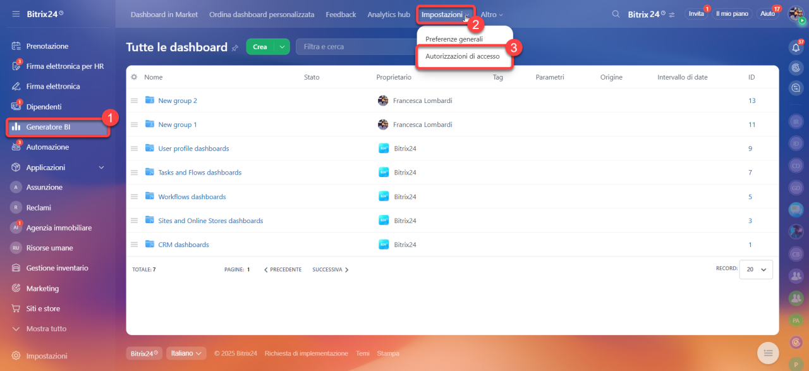The height and width of the screenshot is (371, 809).
Task: Click the Firma elettronica per HR icon
Action: click(x=16, y=66)
